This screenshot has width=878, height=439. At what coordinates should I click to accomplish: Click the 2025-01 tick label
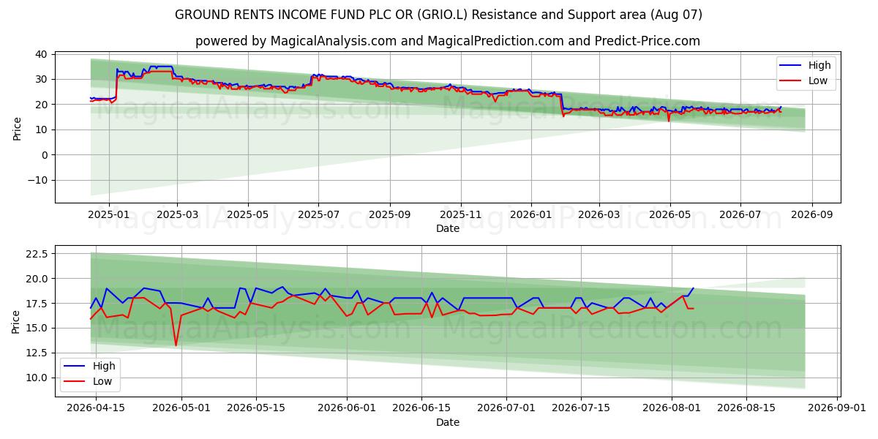(108, 214)
